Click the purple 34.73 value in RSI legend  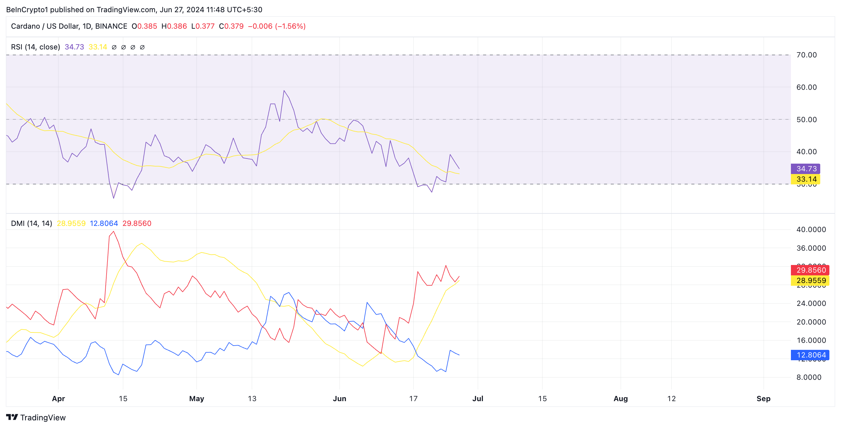pos(74,47)
